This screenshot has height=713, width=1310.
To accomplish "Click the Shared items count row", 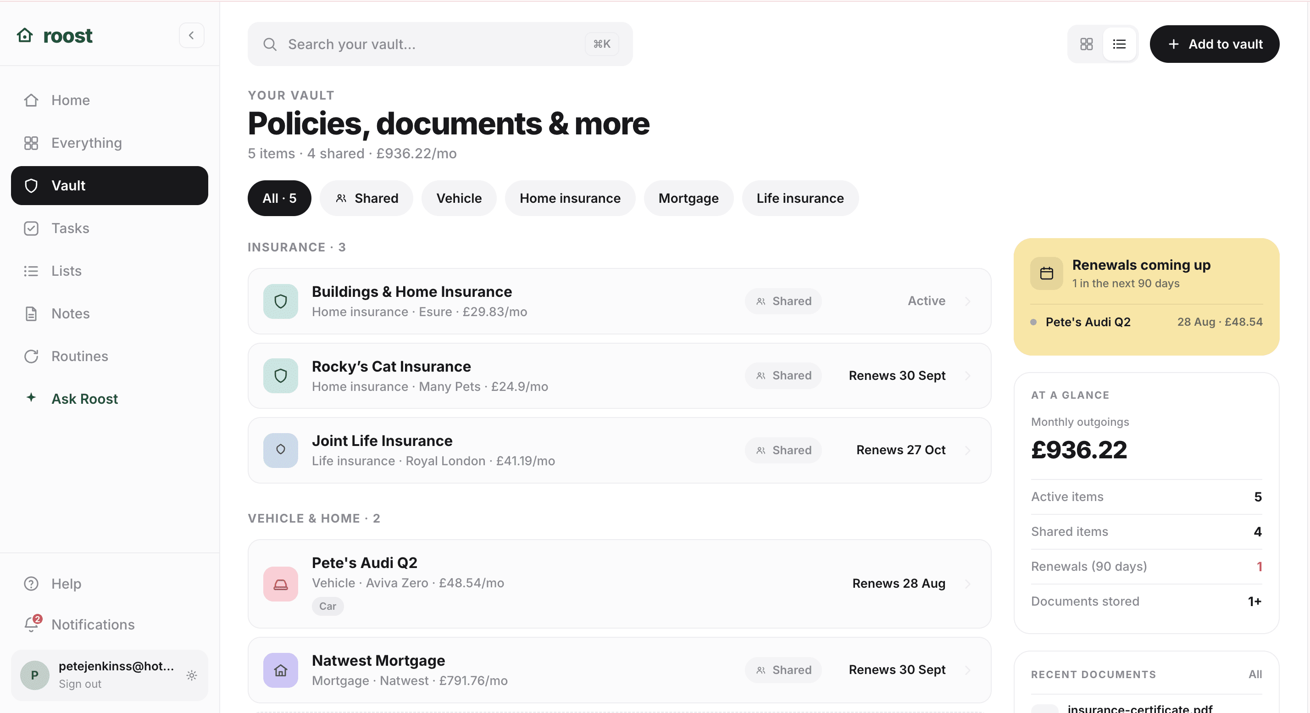I will (1146, 531).
